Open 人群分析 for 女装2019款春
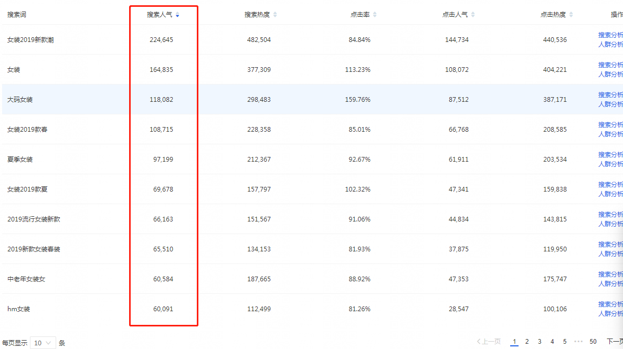The height and width of the screenshot is (349, 623). coord(610,134)
